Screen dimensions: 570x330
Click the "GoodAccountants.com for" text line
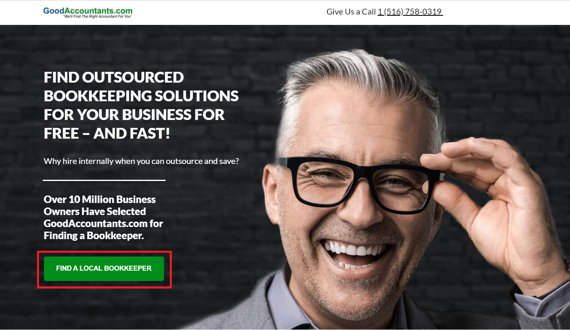pyautogui.click(x=103, y=223)
